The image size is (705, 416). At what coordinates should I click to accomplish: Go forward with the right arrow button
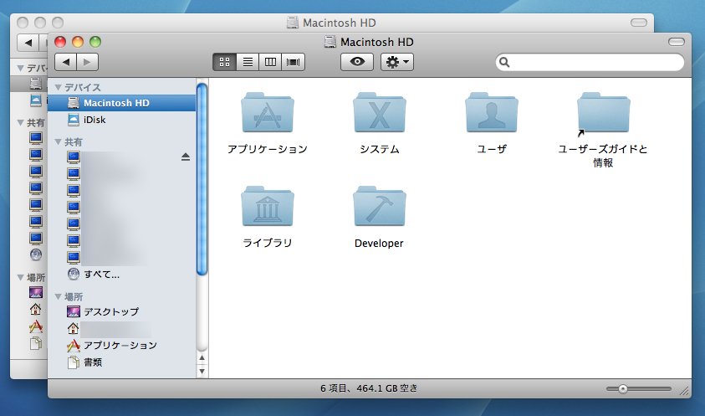[x=88, y=62]
